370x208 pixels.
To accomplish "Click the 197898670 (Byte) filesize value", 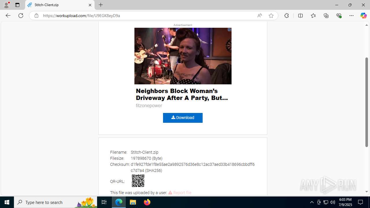I will tap(147, 158).
